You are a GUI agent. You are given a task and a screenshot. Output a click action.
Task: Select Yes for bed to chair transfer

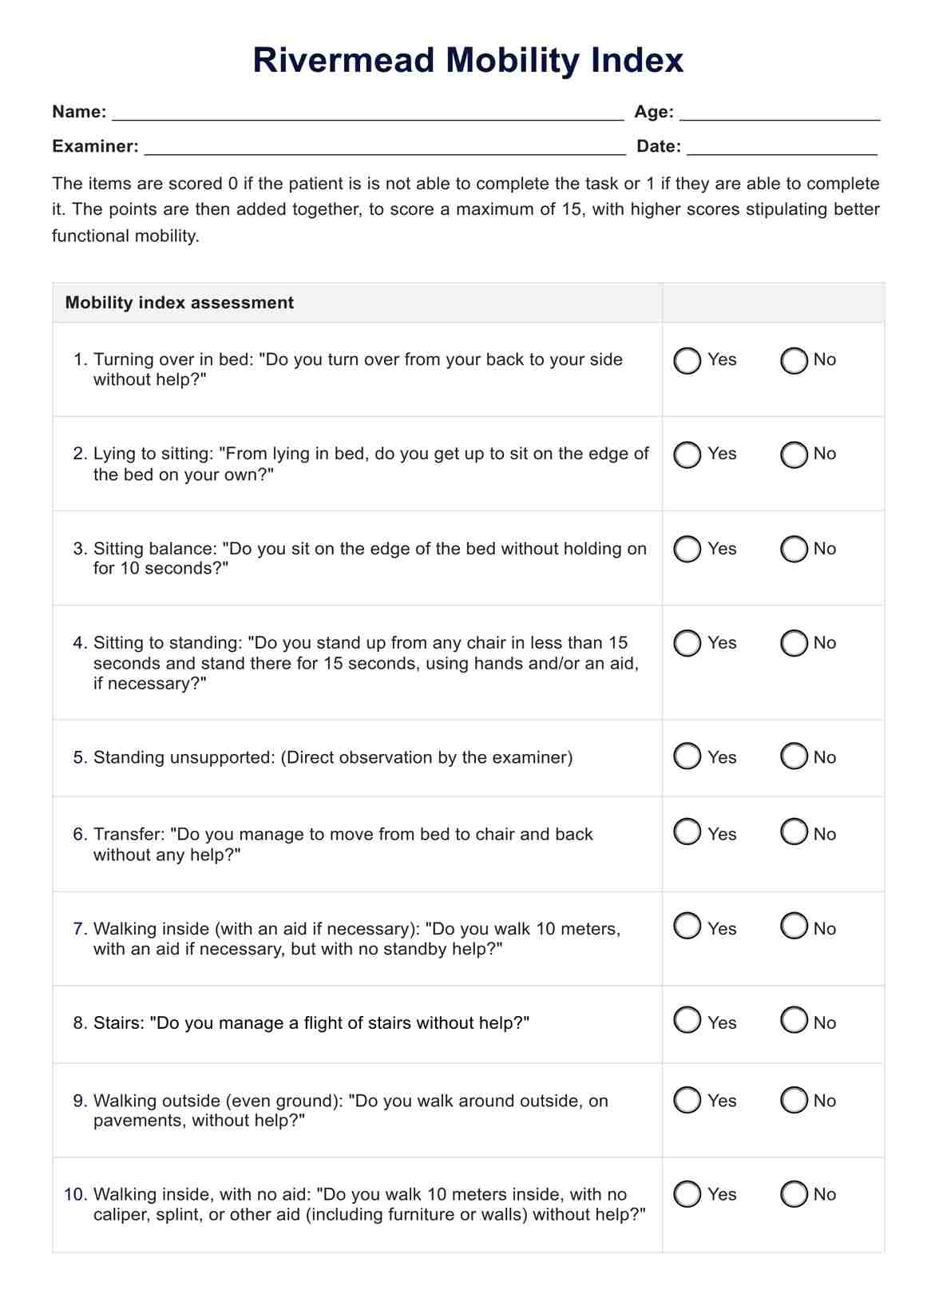coord(687,832)
